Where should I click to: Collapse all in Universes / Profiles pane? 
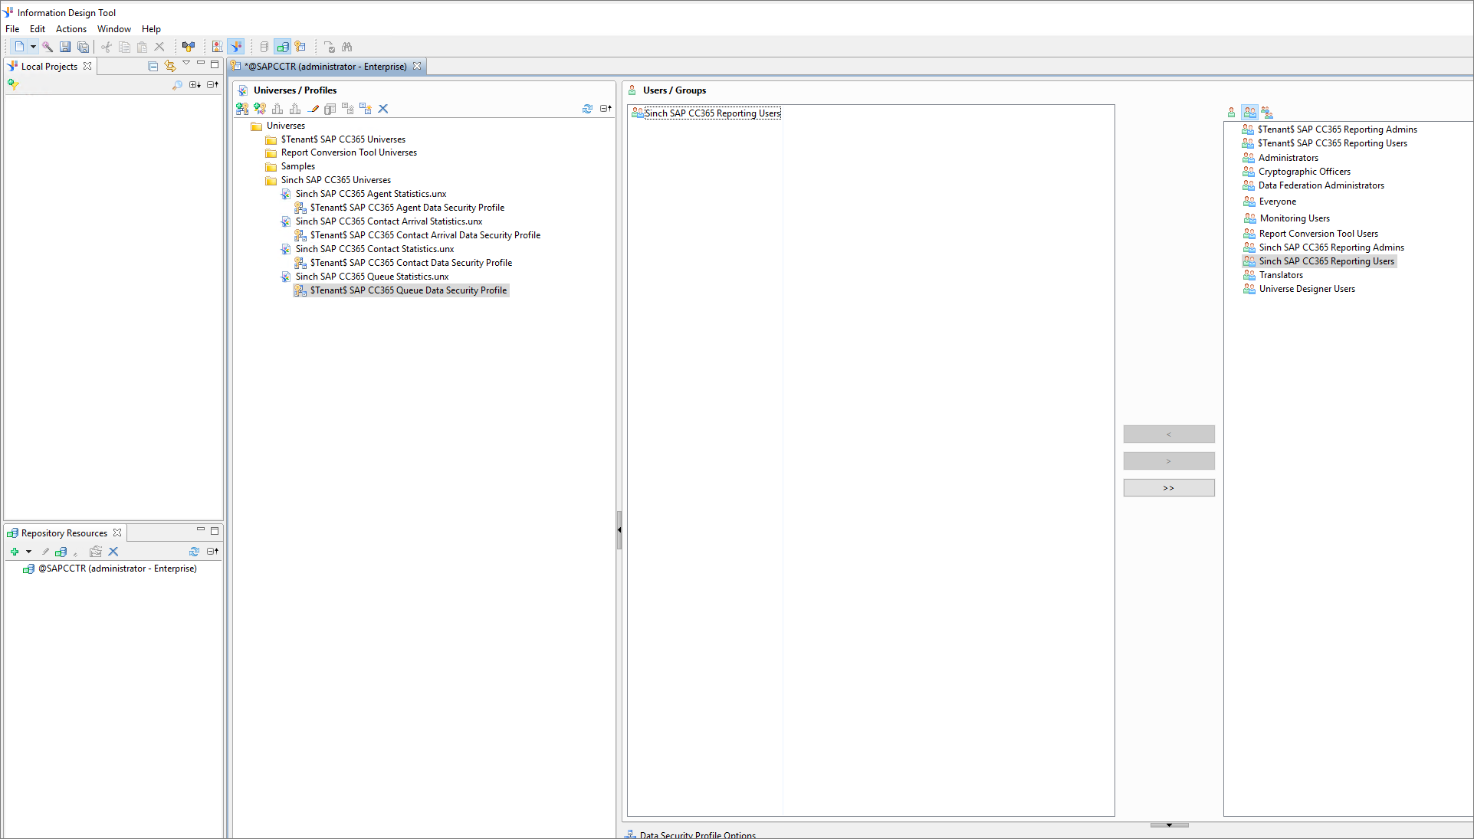tap(606, 109)
